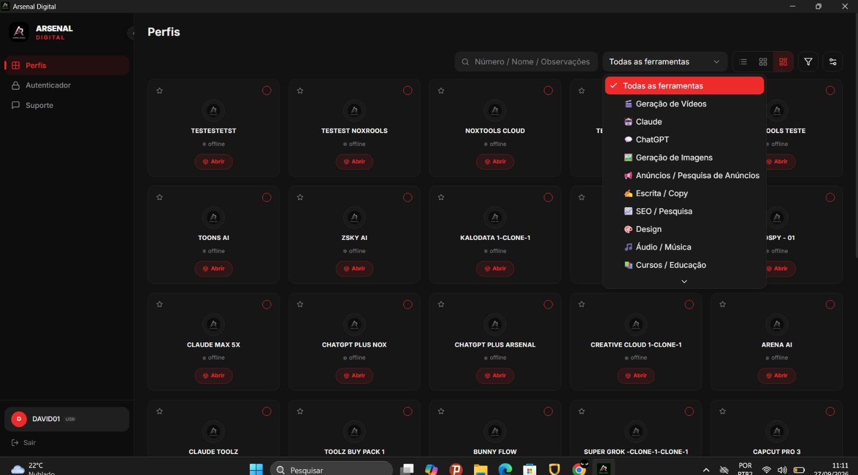This screenshot has height=475, width=858.
Task: Tick the ZSKY AI selection circle
Action: pos(408,198)
